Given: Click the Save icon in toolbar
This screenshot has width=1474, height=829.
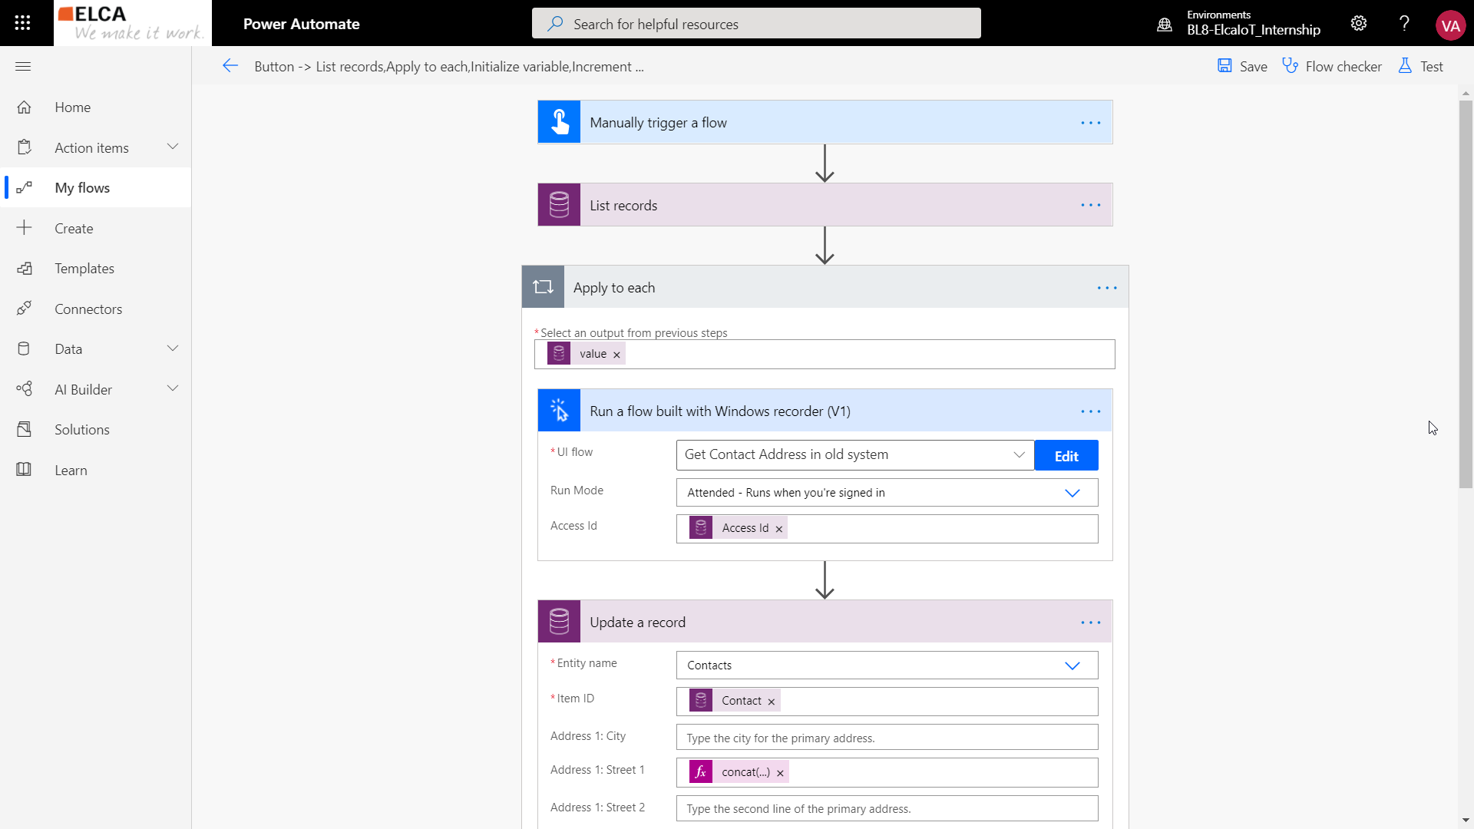Looking at the screenshot, I should 1225,66.
